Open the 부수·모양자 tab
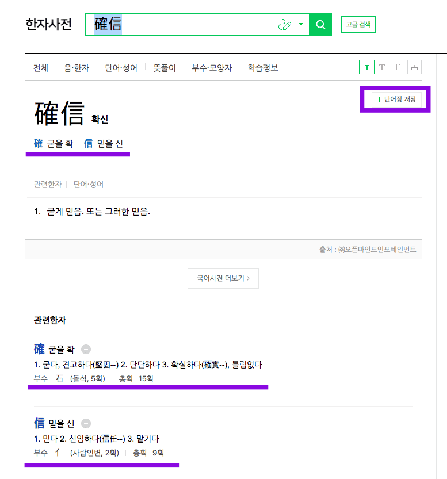Screen dimensions: 447x479 pyautogui.click(x=212, y=68)
